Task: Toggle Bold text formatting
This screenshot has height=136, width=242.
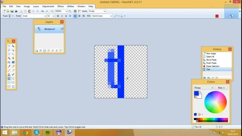Action: click(x=58, y=16)
